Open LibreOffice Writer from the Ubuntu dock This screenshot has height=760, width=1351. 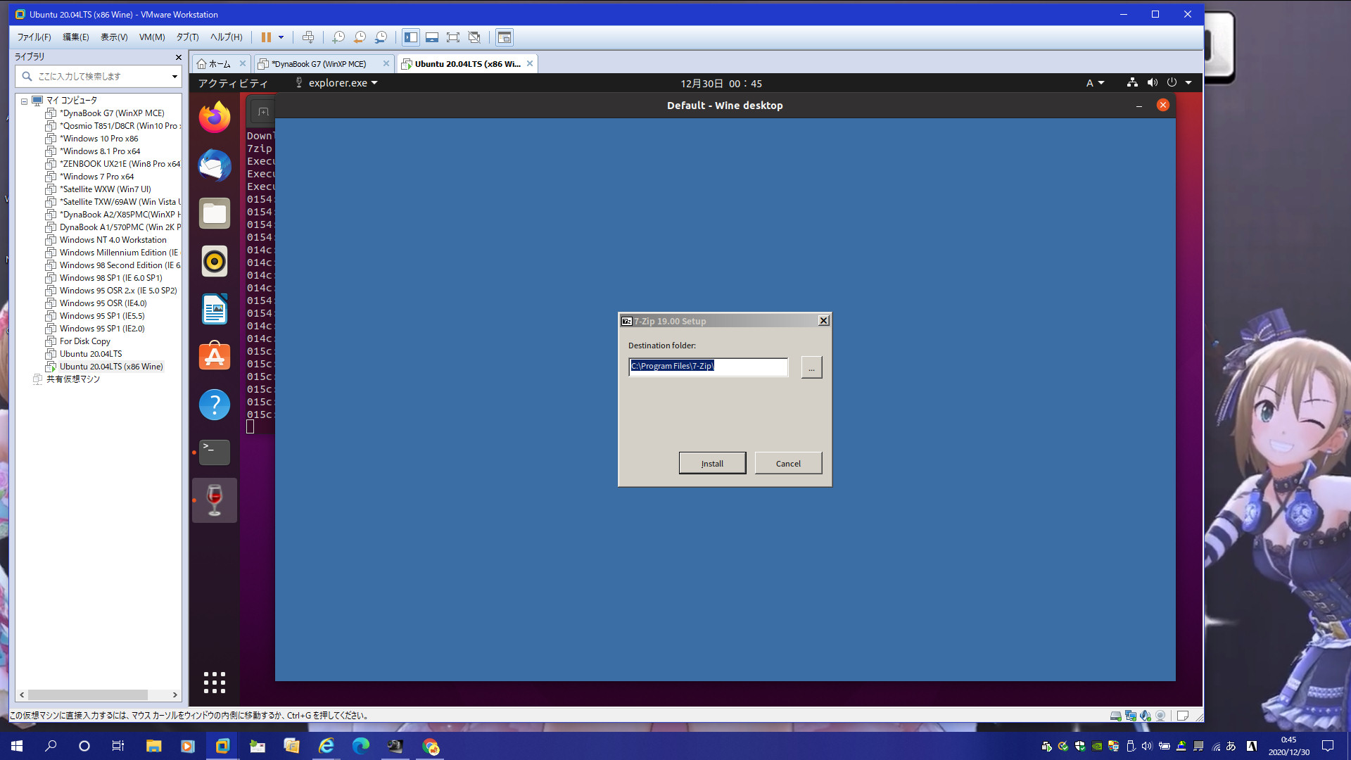215,309
